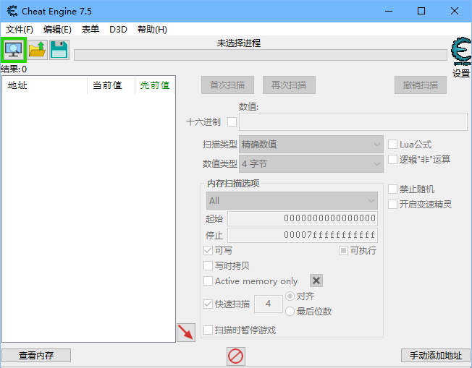The image size is (472, 368).
Task: Select the 对齐 radio button
Action: (x=290, y=296)
